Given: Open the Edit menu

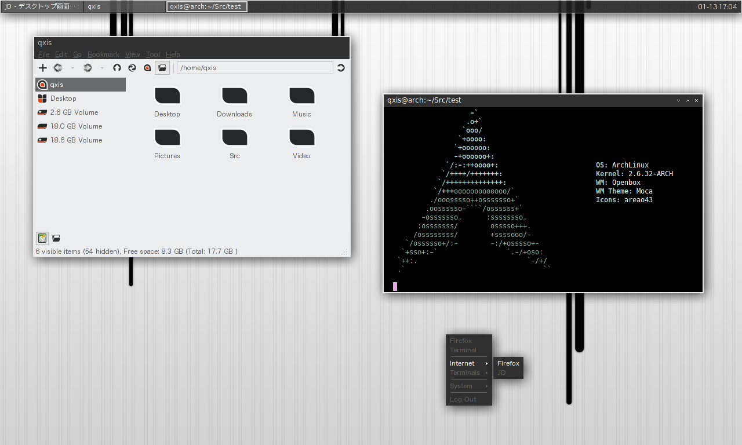Looking at the screenshot, I should coord(61,54).
